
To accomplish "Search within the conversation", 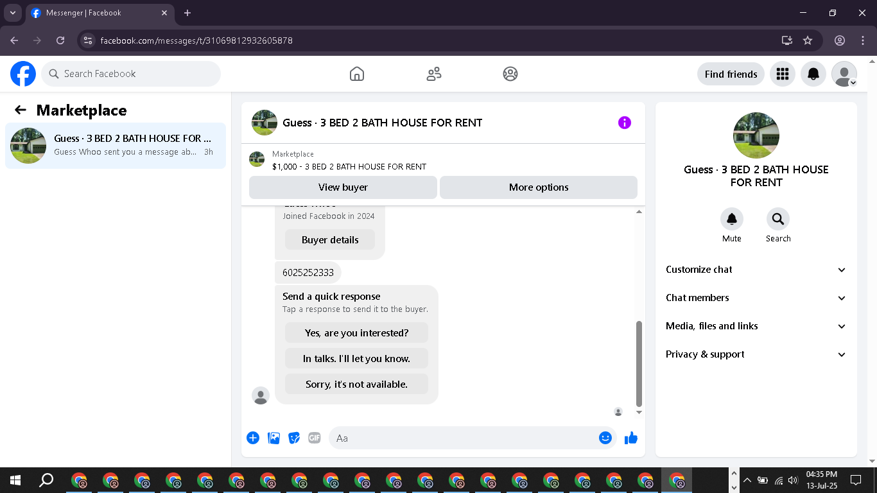I will [778, 219].
